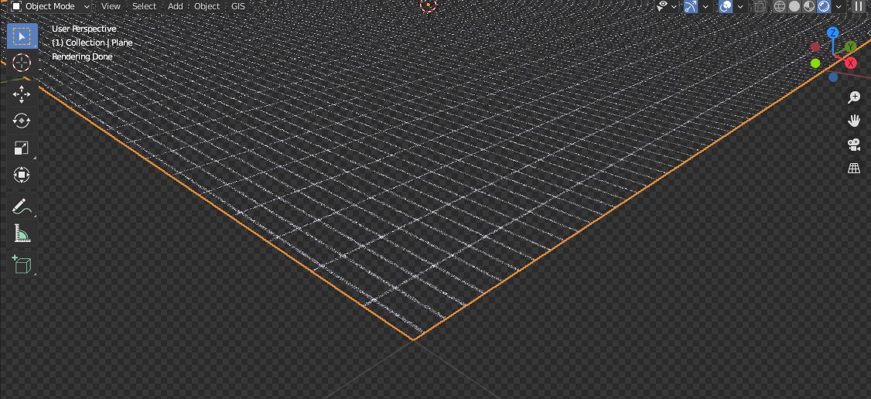This screenshot has width=871, height=399.
Task: Open the Object Mode dropdown
Action: click(50, 6)
